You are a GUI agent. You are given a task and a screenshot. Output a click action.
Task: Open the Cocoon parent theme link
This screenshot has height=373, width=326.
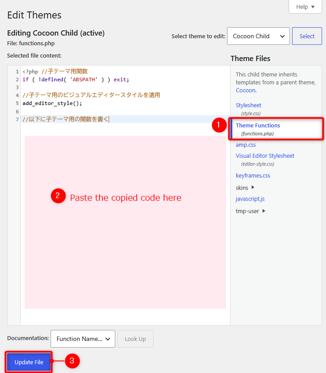click(246, 91)
